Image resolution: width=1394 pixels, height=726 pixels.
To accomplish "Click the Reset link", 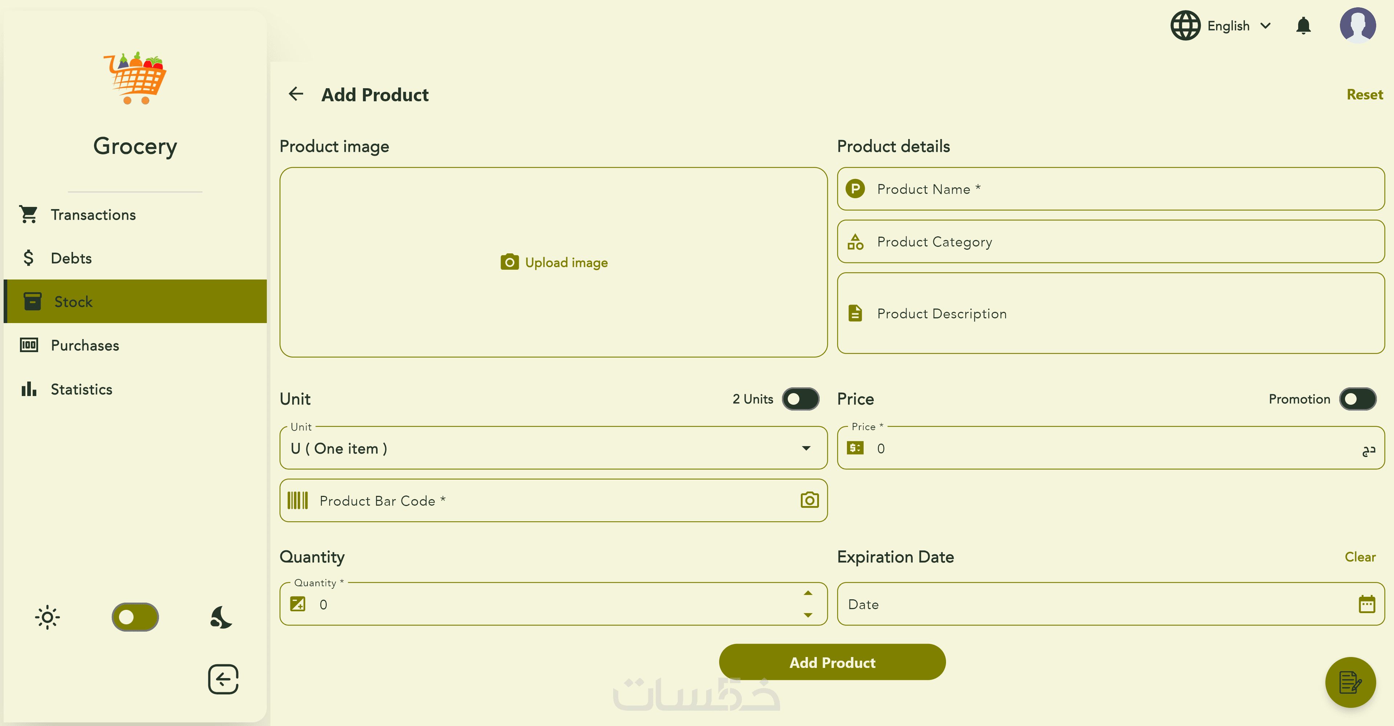I will 1364,94.
